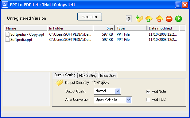Click folder path of Softpedia - Copy.ppt row
The image size is (190, 118).
coord(70,34)
